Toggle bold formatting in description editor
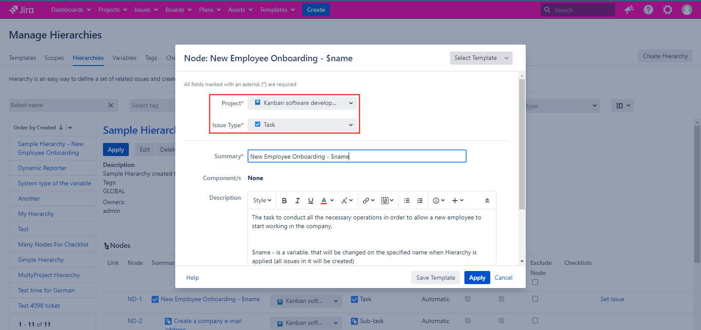Image resolution: width=701 pixels, height=330 pixels. tap(284, 201)
